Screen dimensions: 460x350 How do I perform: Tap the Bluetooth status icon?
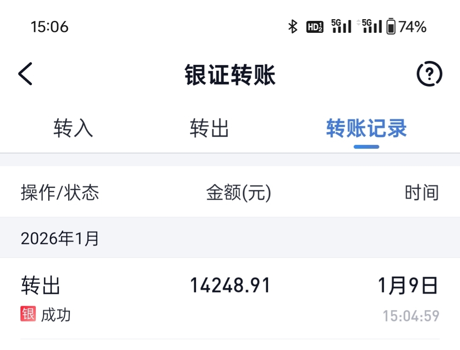[292, 27]
